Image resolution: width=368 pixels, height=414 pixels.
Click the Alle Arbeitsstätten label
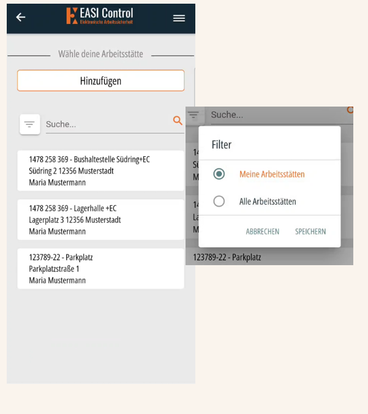[268, 201]
